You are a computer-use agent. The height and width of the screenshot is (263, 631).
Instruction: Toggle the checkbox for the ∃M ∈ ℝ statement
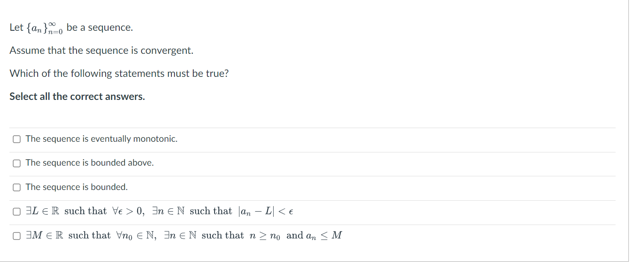pyautogui.click(x=17, y=236)
